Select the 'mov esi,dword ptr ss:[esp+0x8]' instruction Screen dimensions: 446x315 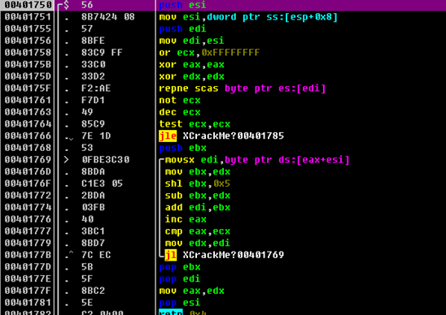click(248, 17)
